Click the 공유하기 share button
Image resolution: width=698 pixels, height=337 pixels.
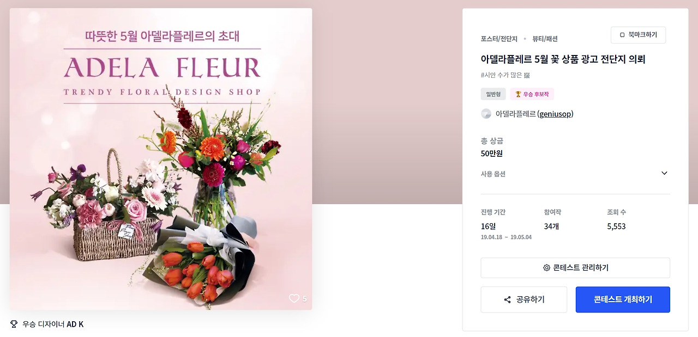tap(523, 299)
